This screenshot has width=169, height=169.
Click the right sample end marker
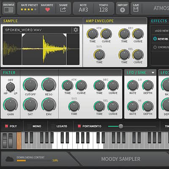click(x=65, y=35)
